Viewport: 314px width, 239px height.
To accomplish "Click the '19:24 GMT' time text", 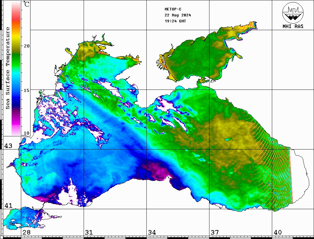I will pos(175,21).
